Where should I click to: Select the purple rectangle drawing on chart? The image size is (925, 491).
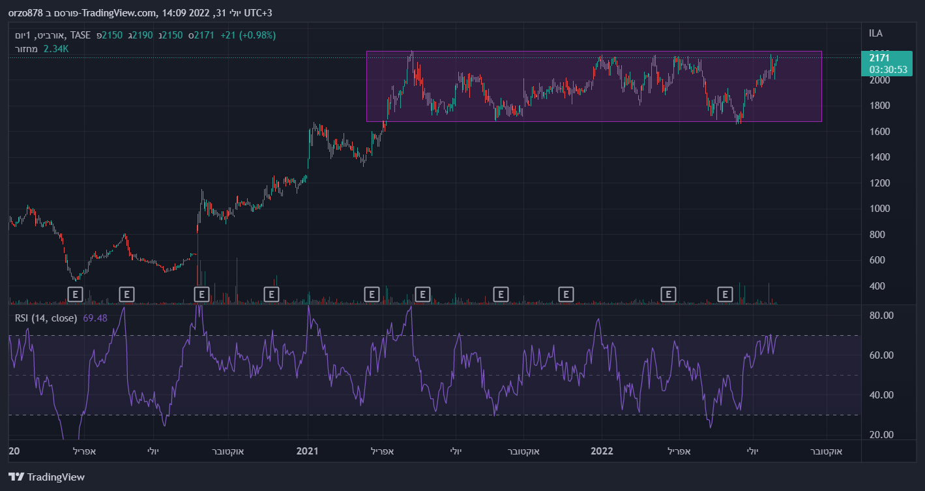pyautogui.click(x=593, y=52)
